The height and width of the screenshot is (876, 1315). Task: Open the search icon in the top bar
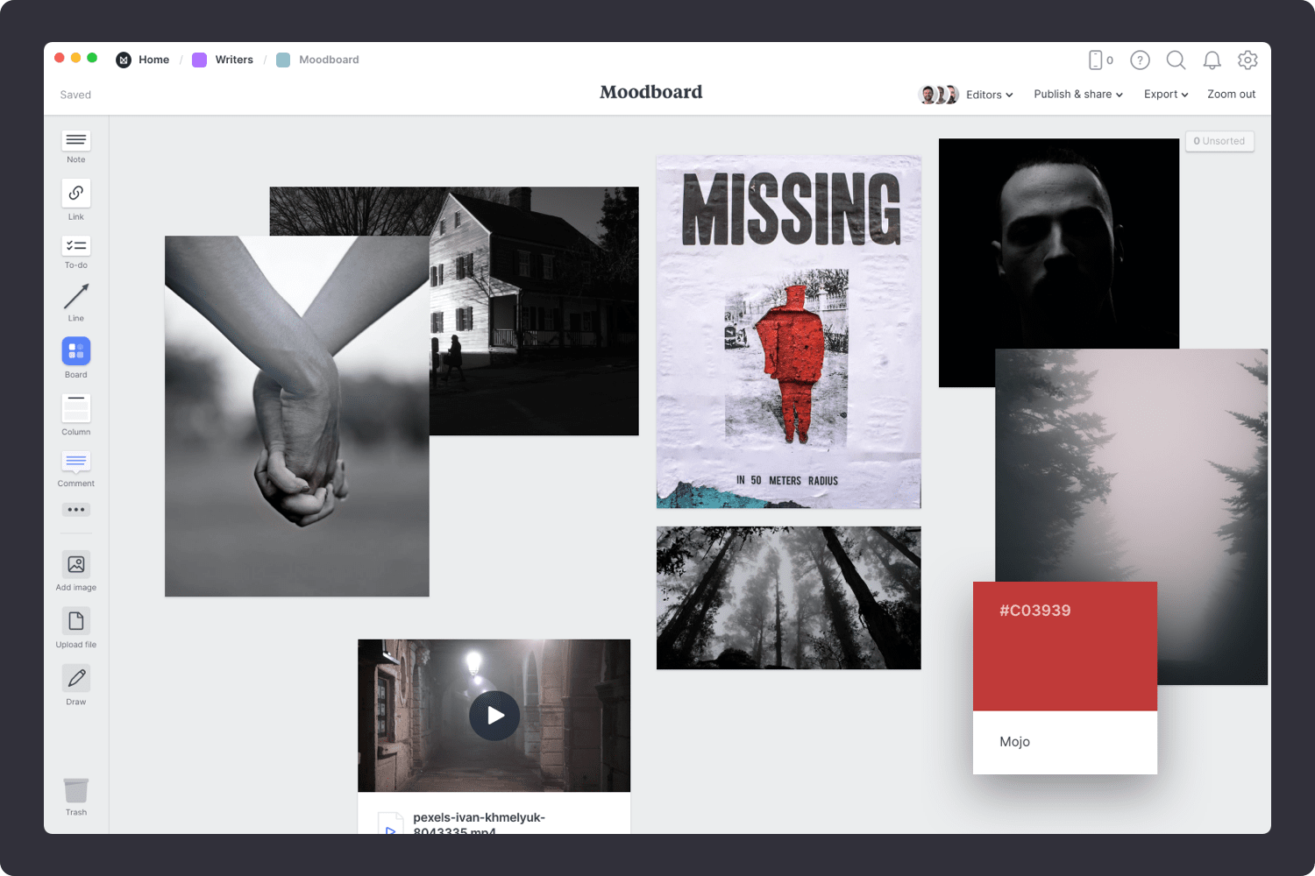(x=1176, y=60)
